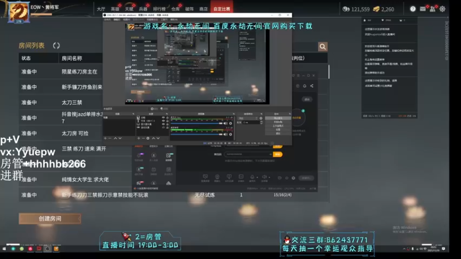Open the friends list icon in game header
461x259 pixels.
(433, 9)
